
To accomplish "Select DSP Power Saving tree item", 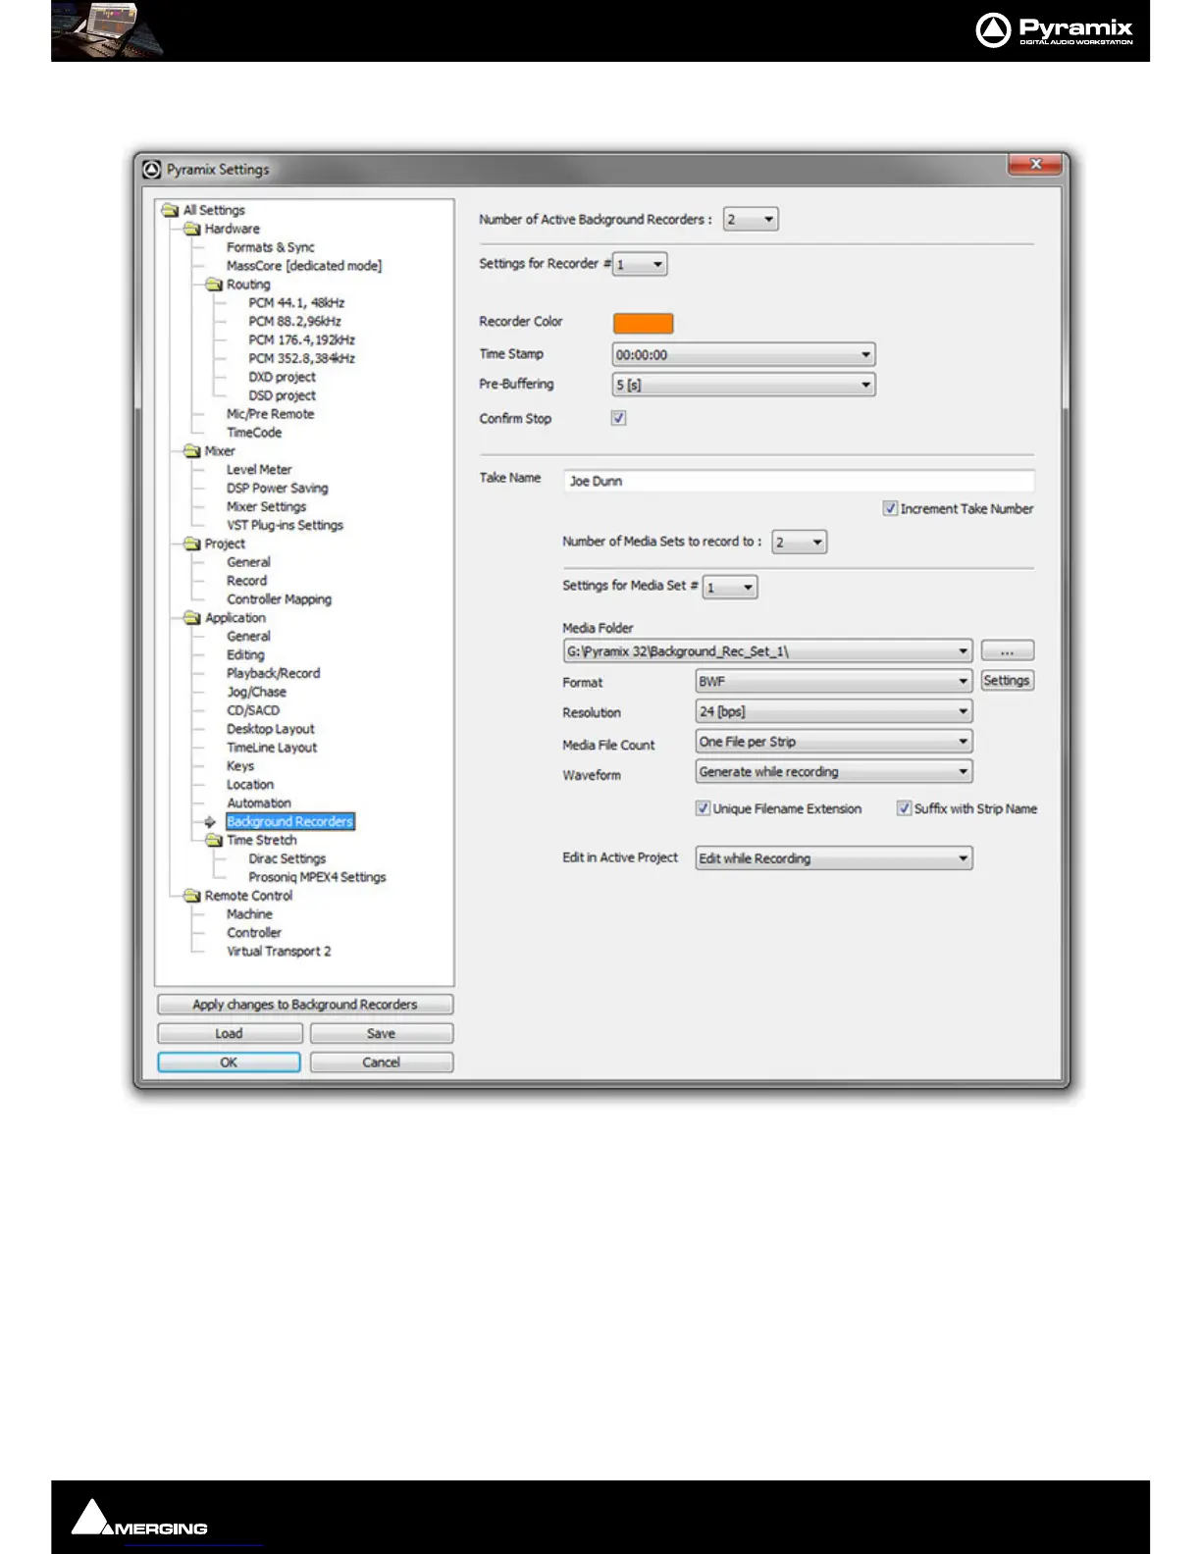I will point(278,489).
